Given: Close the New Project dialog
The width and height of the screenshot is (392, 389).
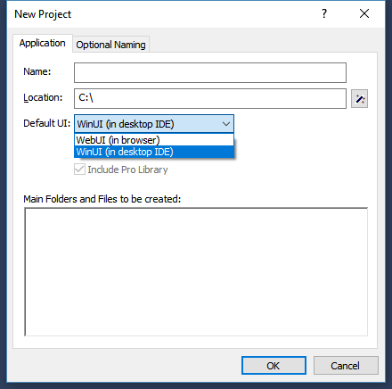Looking at the screenshot, I should tap(364, 13).
